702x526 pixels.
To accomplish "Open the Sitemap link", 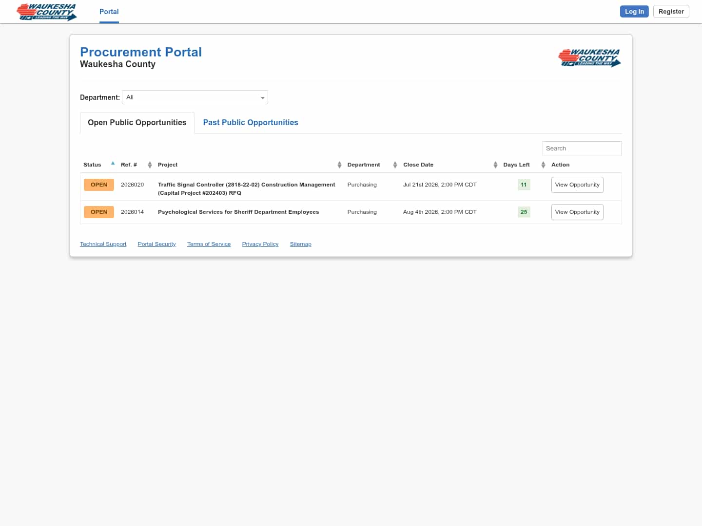I will (300, 244).
